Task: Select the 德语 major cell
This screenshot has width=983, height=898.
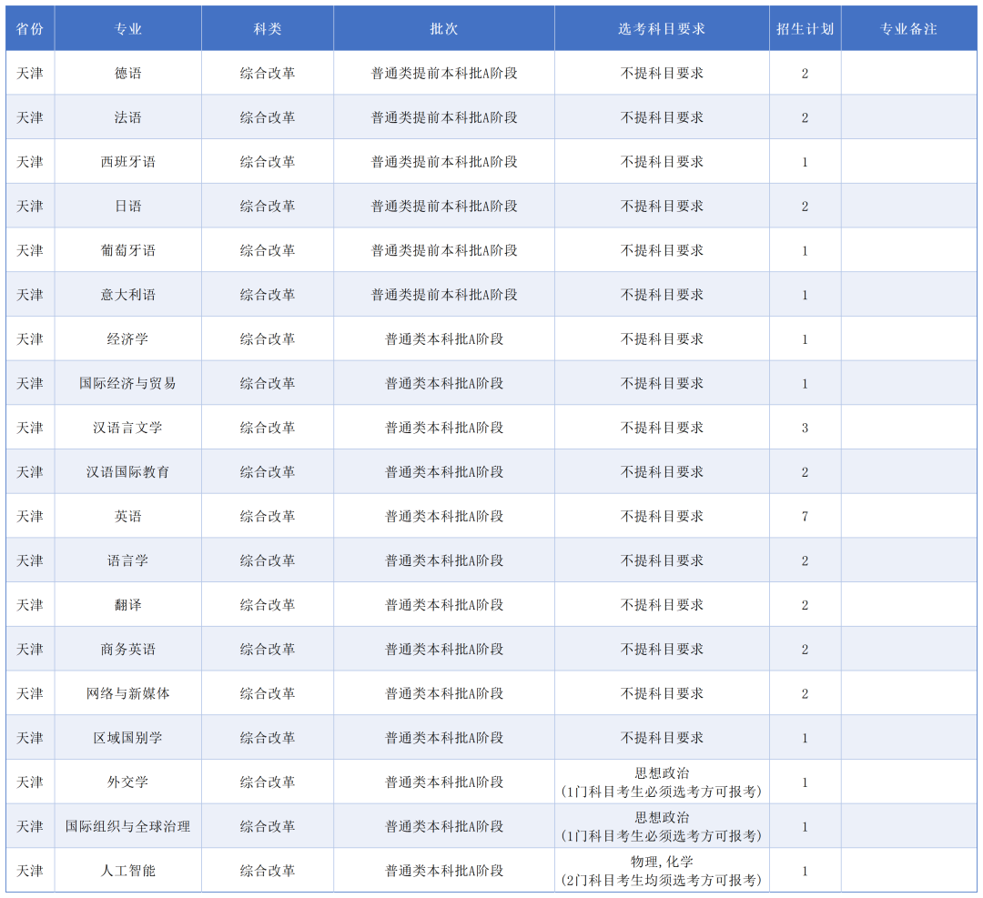Action: pos(128,74)
